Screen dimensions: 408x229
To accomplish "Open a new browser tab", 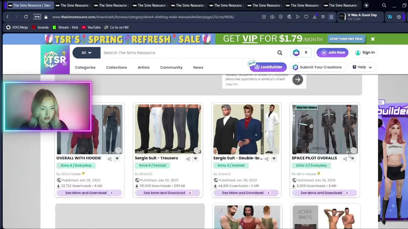I will 366,5.
